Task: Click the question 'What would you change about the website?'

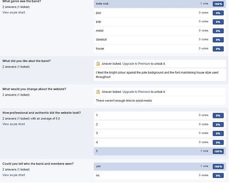Action: (34, 89)
